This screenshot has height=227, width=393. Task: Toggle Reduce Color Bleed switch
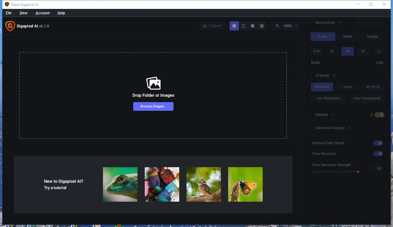[378, 143]
